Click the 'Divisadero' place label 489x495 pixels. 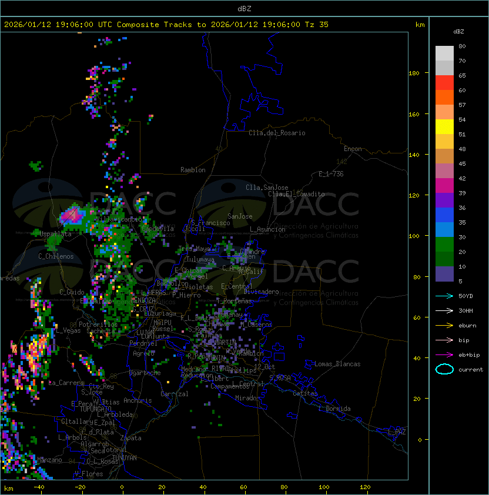click(261, 292)
